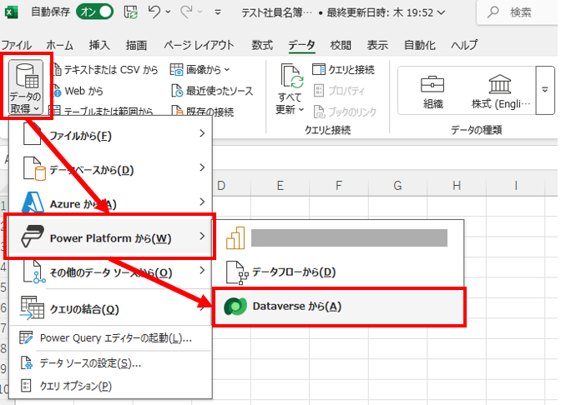Viewport: 561px width, 405px height.
Task: Toggle the 自動保存 switch off
Action: (94, 12)
